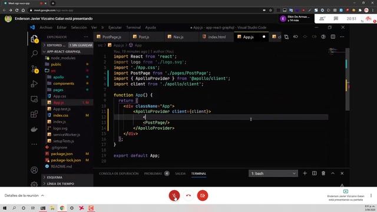This screenshot has width=377, height=212.
Task: Split the terminal panel
Action: (314, 173)
